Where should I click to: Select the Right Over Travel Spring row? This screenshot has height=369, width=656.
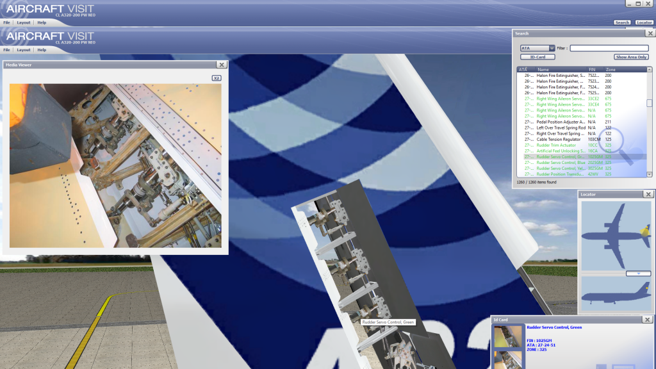(x=582, y=133)
